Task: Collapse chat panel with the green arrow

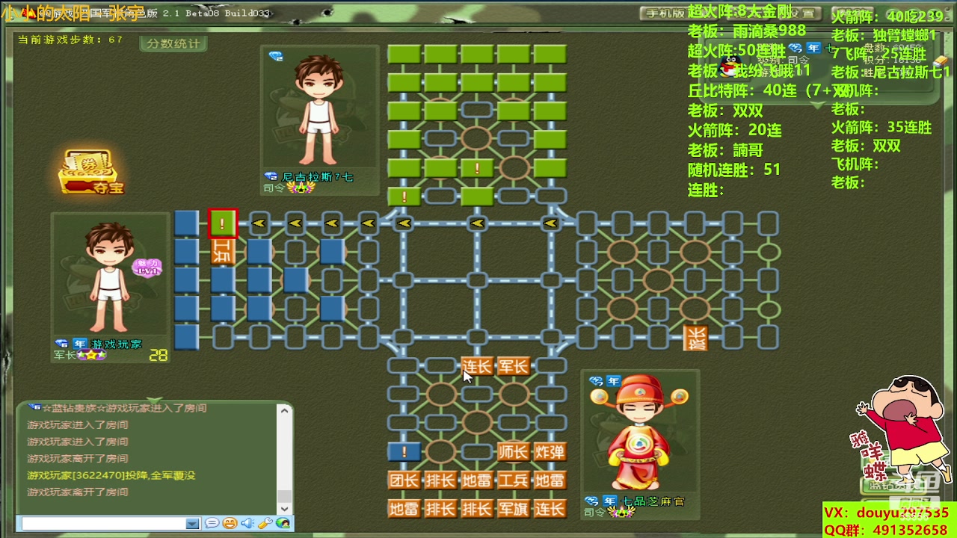Action: coord(154,400)
